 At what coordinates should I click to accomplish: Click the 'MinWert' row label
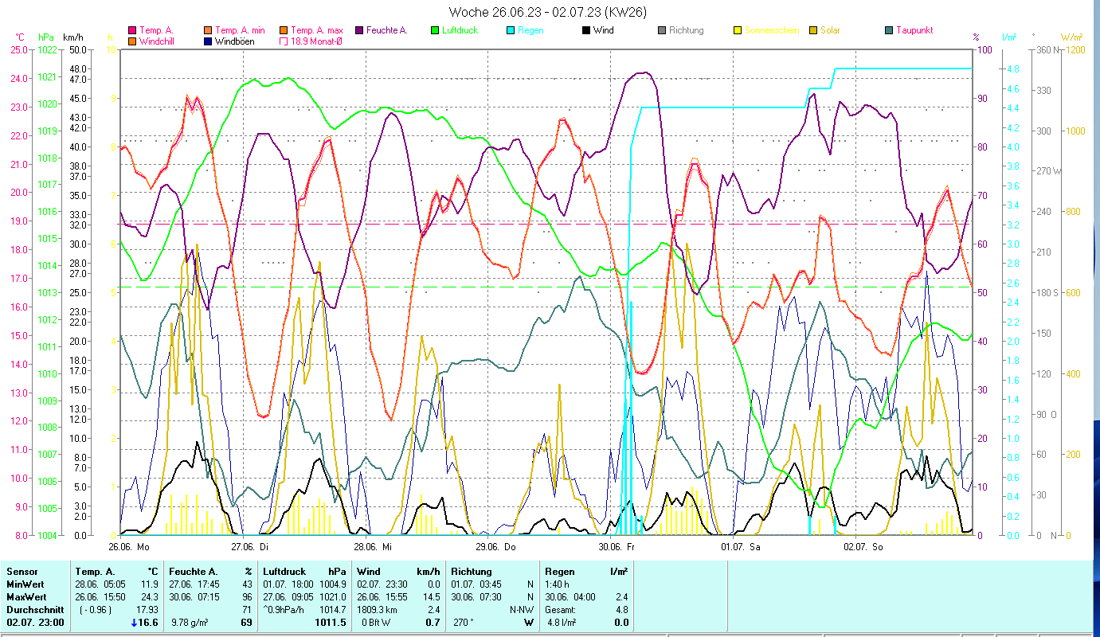point(24,584)
